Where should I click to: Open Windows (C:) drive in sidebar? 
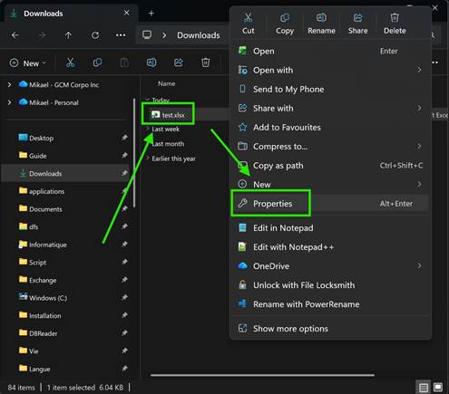point(48,298)
